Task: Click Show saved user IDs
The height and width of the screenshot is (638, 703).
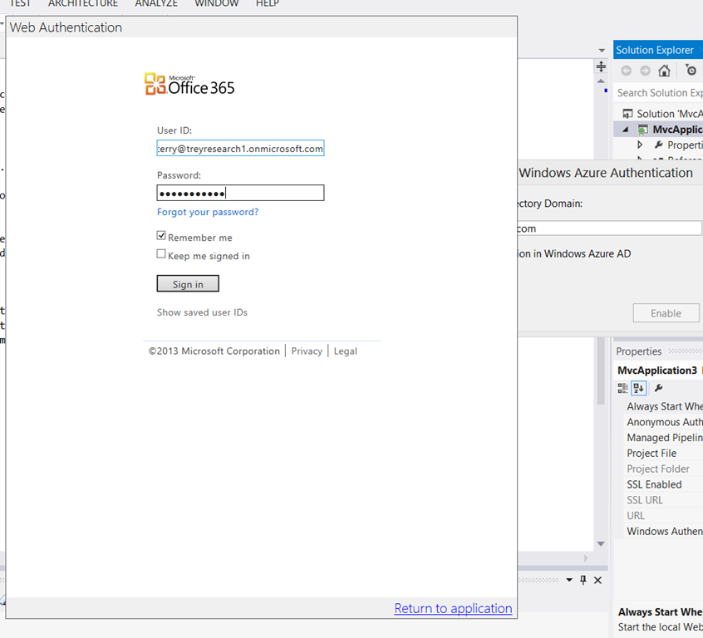Action: (x=202, y=312)
